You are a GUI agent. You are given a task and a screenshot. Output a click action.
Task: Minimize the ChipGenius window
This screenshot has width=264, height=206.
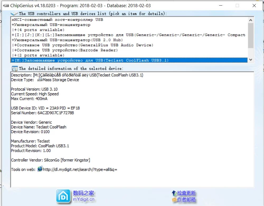point(220,6)
